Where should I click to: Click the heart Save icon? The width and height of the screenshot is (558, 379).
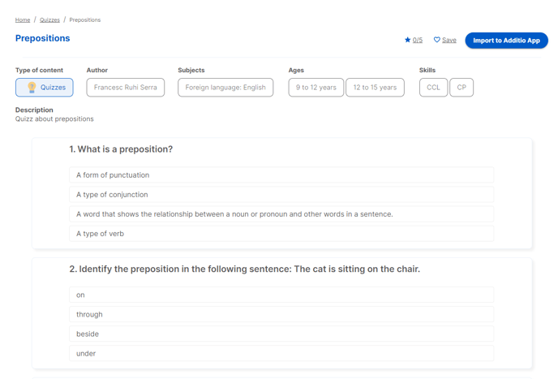(x=436, y=40)
